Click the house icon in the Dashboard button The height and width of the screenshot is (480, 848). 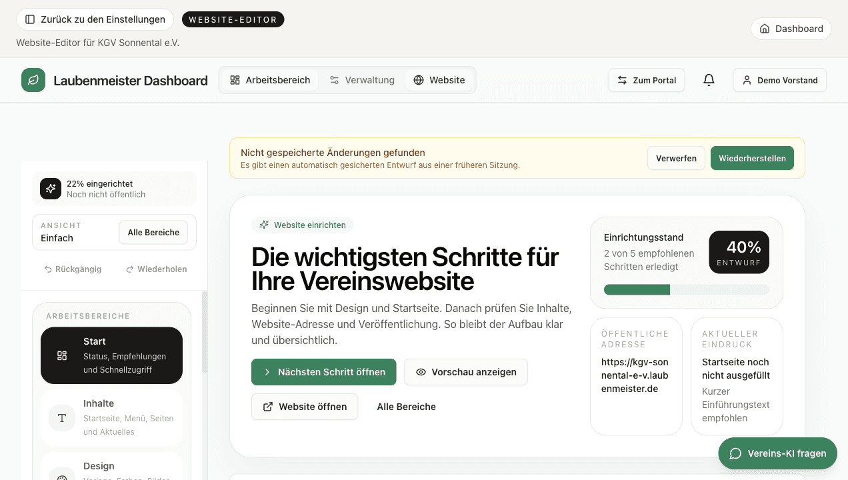(x=765, y=29)
